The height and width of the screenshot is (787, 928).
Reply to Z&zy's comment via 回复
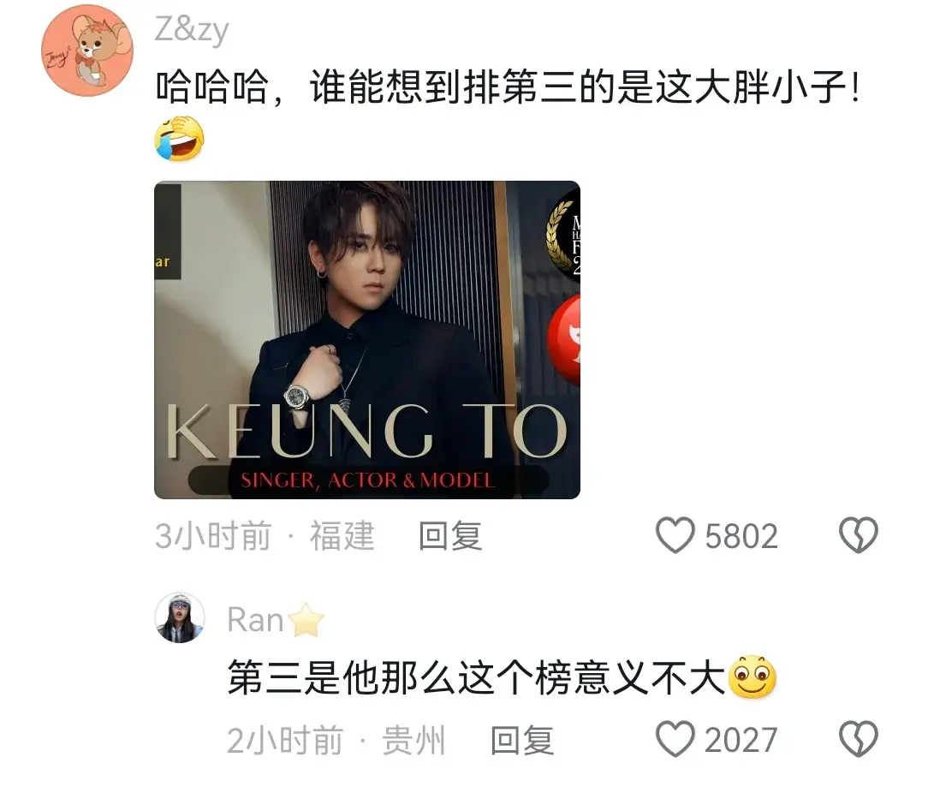click(449, 536)
